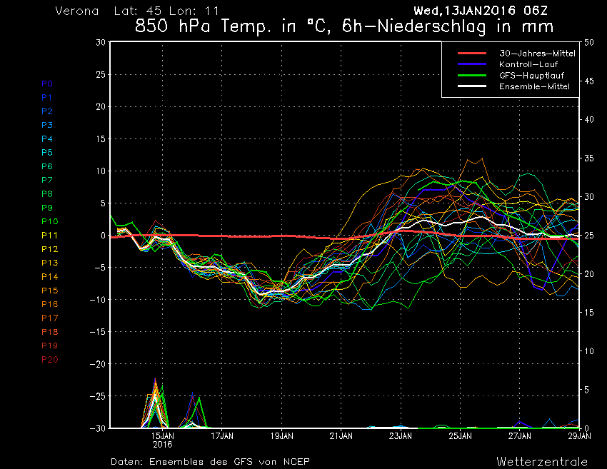The height and width of the screenshot is (469, 607).
Task: Click the 23JAN axis date label
Action: tap(401, 436)
